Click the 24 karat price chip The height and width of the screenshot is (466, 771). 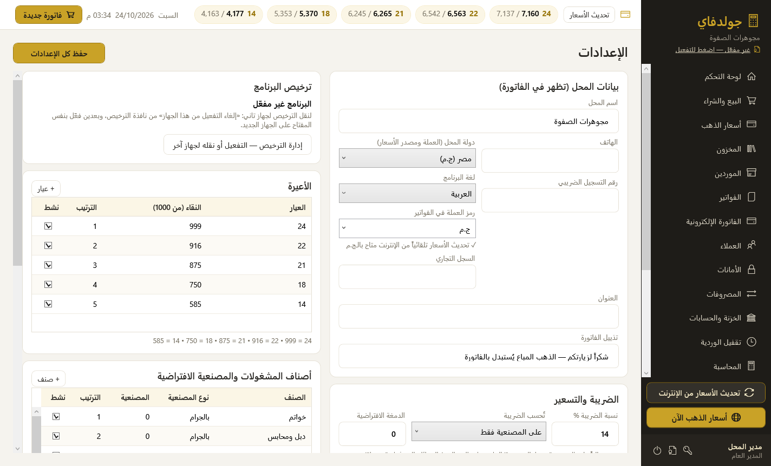pyautogui.click(x=524, y=14)
